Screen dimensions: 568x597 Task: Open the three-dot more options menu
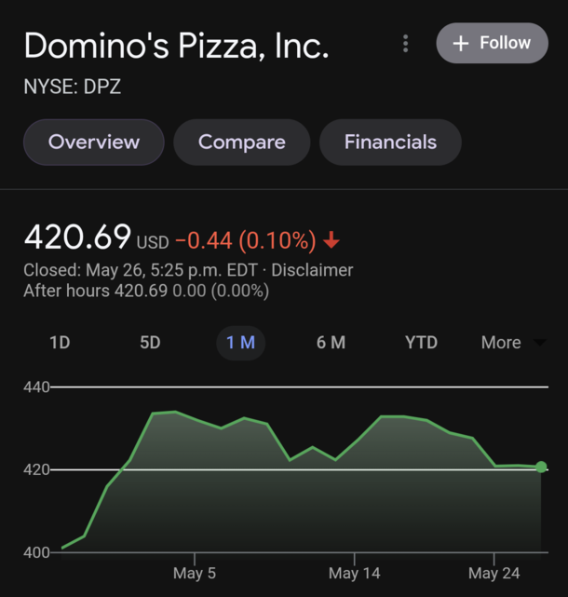click(405, 44)
